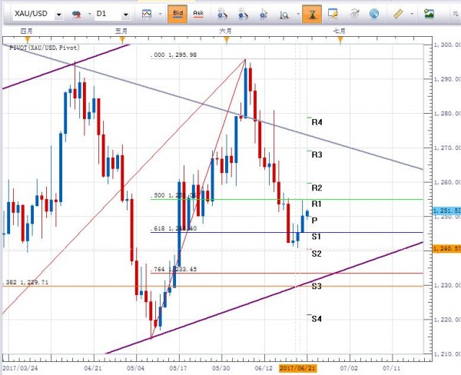Click the chart type line icon
This screenshot has height=375, width=461.
[x=147, y=14]
